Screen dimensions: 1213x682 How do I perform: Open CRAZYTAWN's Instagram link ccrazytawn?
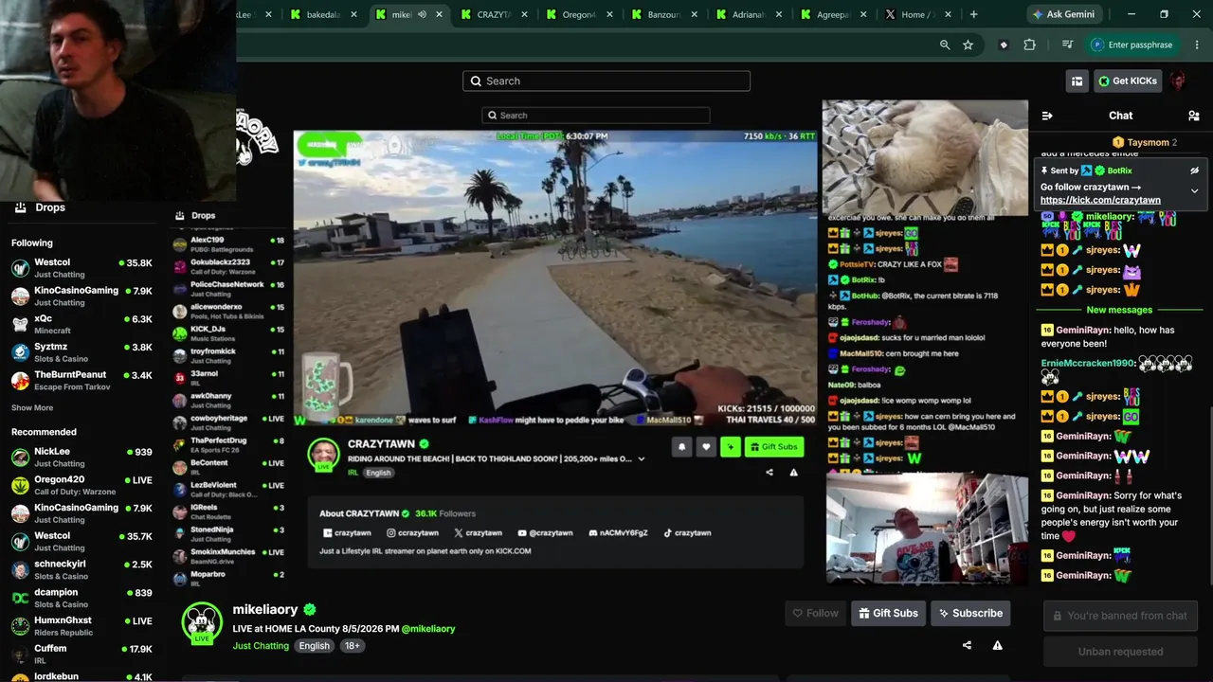(412, 533)
